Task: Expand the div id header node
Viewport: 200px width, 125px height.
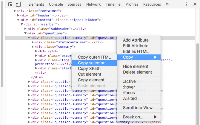Action: [x=18, y=15]
